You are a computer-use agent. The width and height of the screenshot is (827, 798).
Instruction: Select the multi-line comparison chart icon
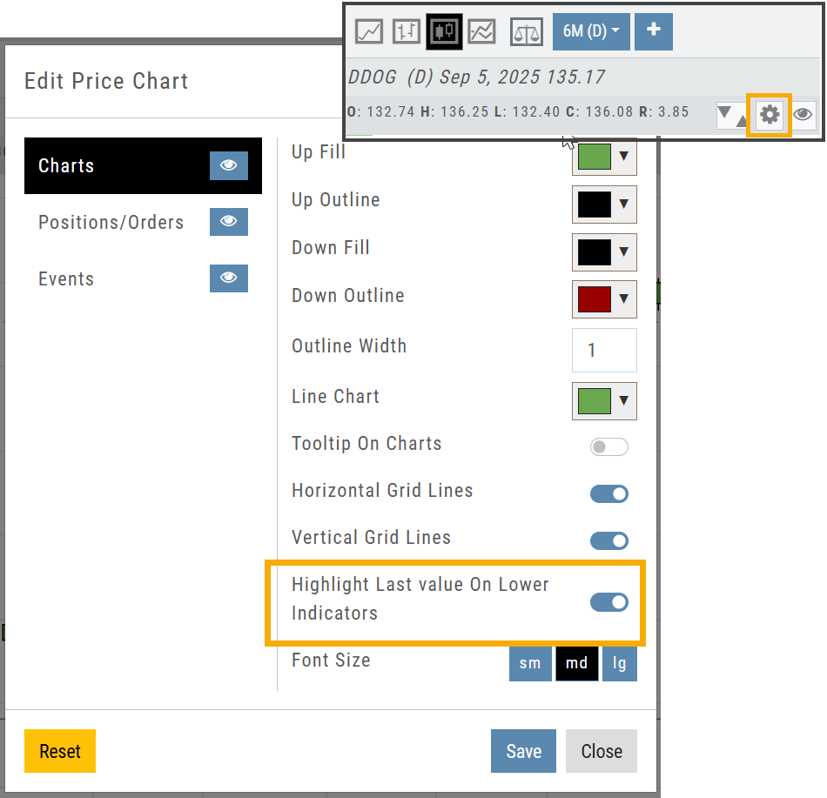[481, 31]
